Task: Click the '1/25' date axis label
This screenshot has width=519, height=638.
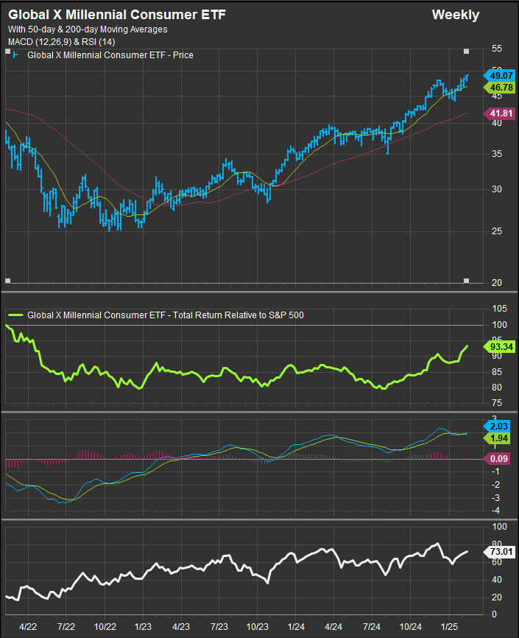Action: (449, 627)
